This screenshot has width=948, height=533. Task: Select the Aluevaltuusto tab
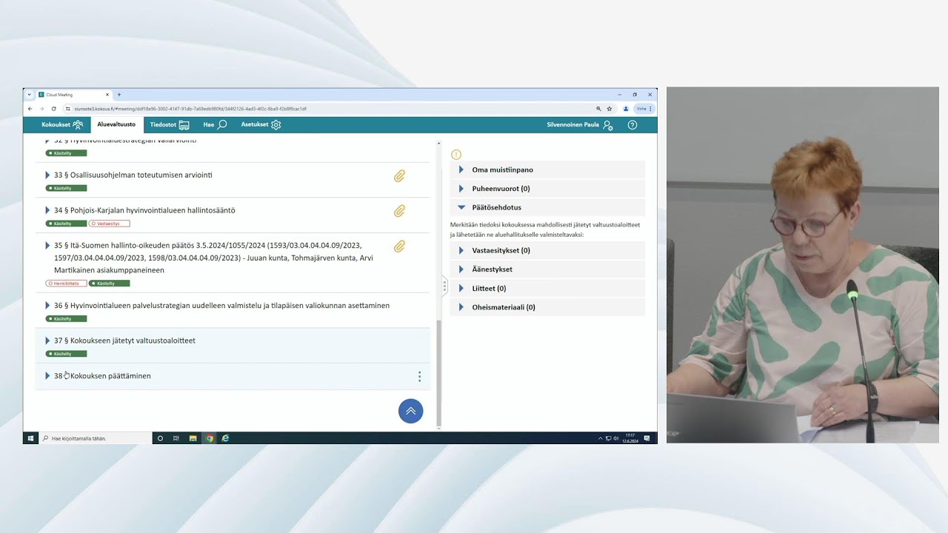(x=116, y=124)
